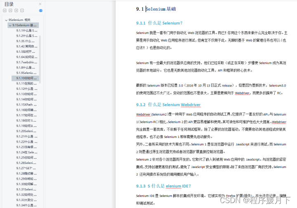
Task: Click the plus icon to raise outline level
Action: pyautogui.click(x=16, y=11)
